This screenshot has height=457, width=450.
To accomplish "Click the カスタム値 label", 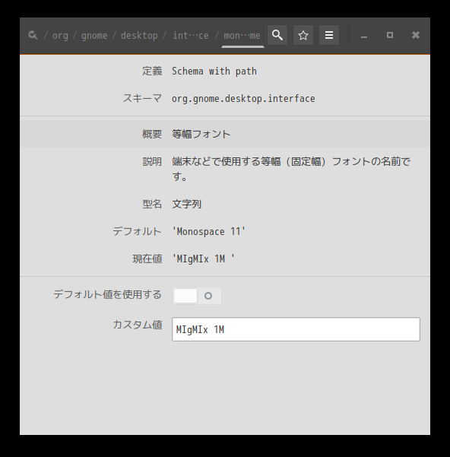I will [137, 325].
